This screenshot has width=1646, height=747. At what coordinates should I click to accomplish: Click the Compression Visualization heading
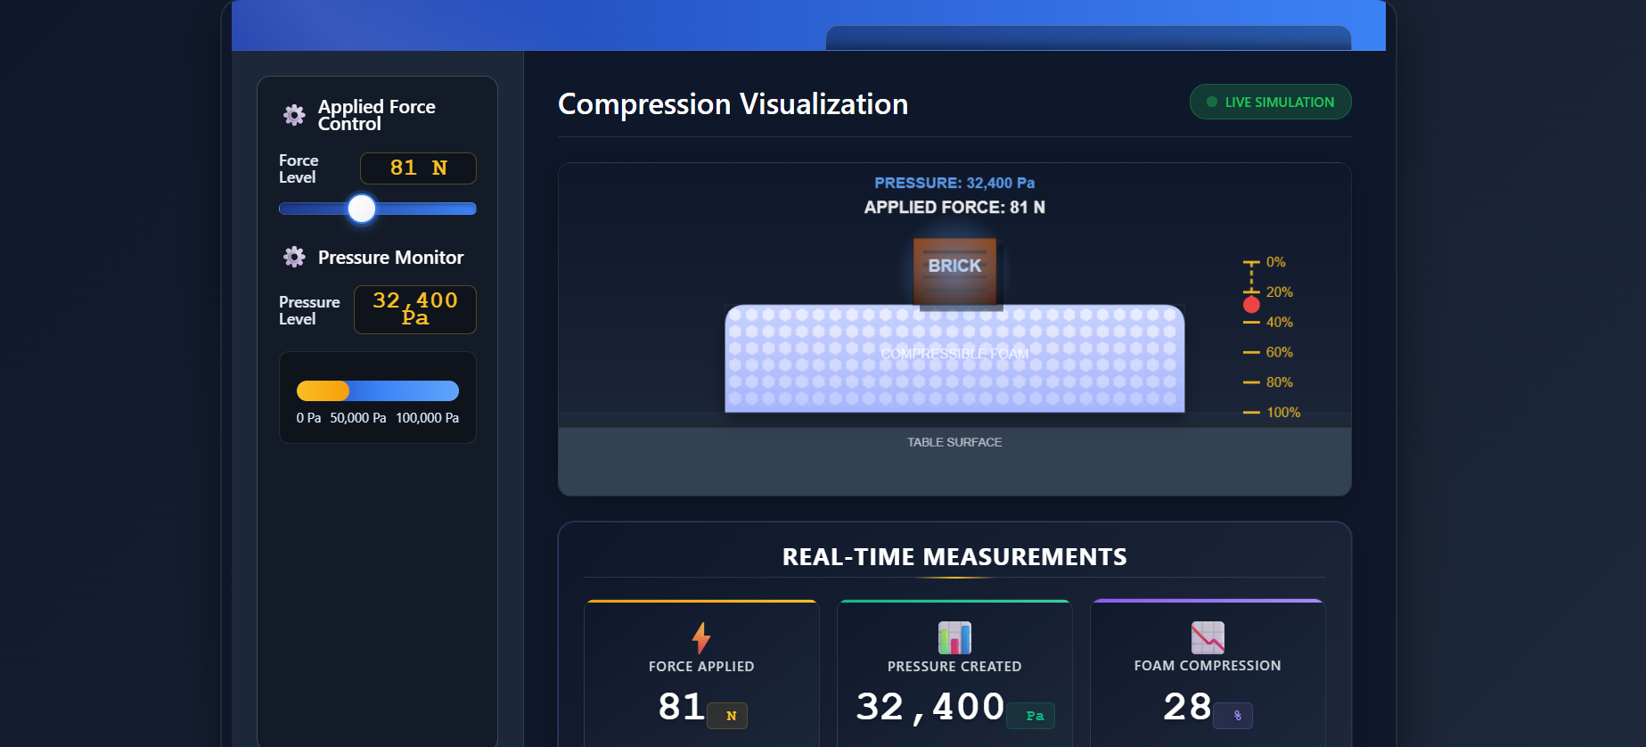click(733, 104)
